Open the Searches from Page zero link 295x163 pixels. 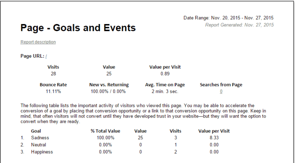(x=221, y=92)
